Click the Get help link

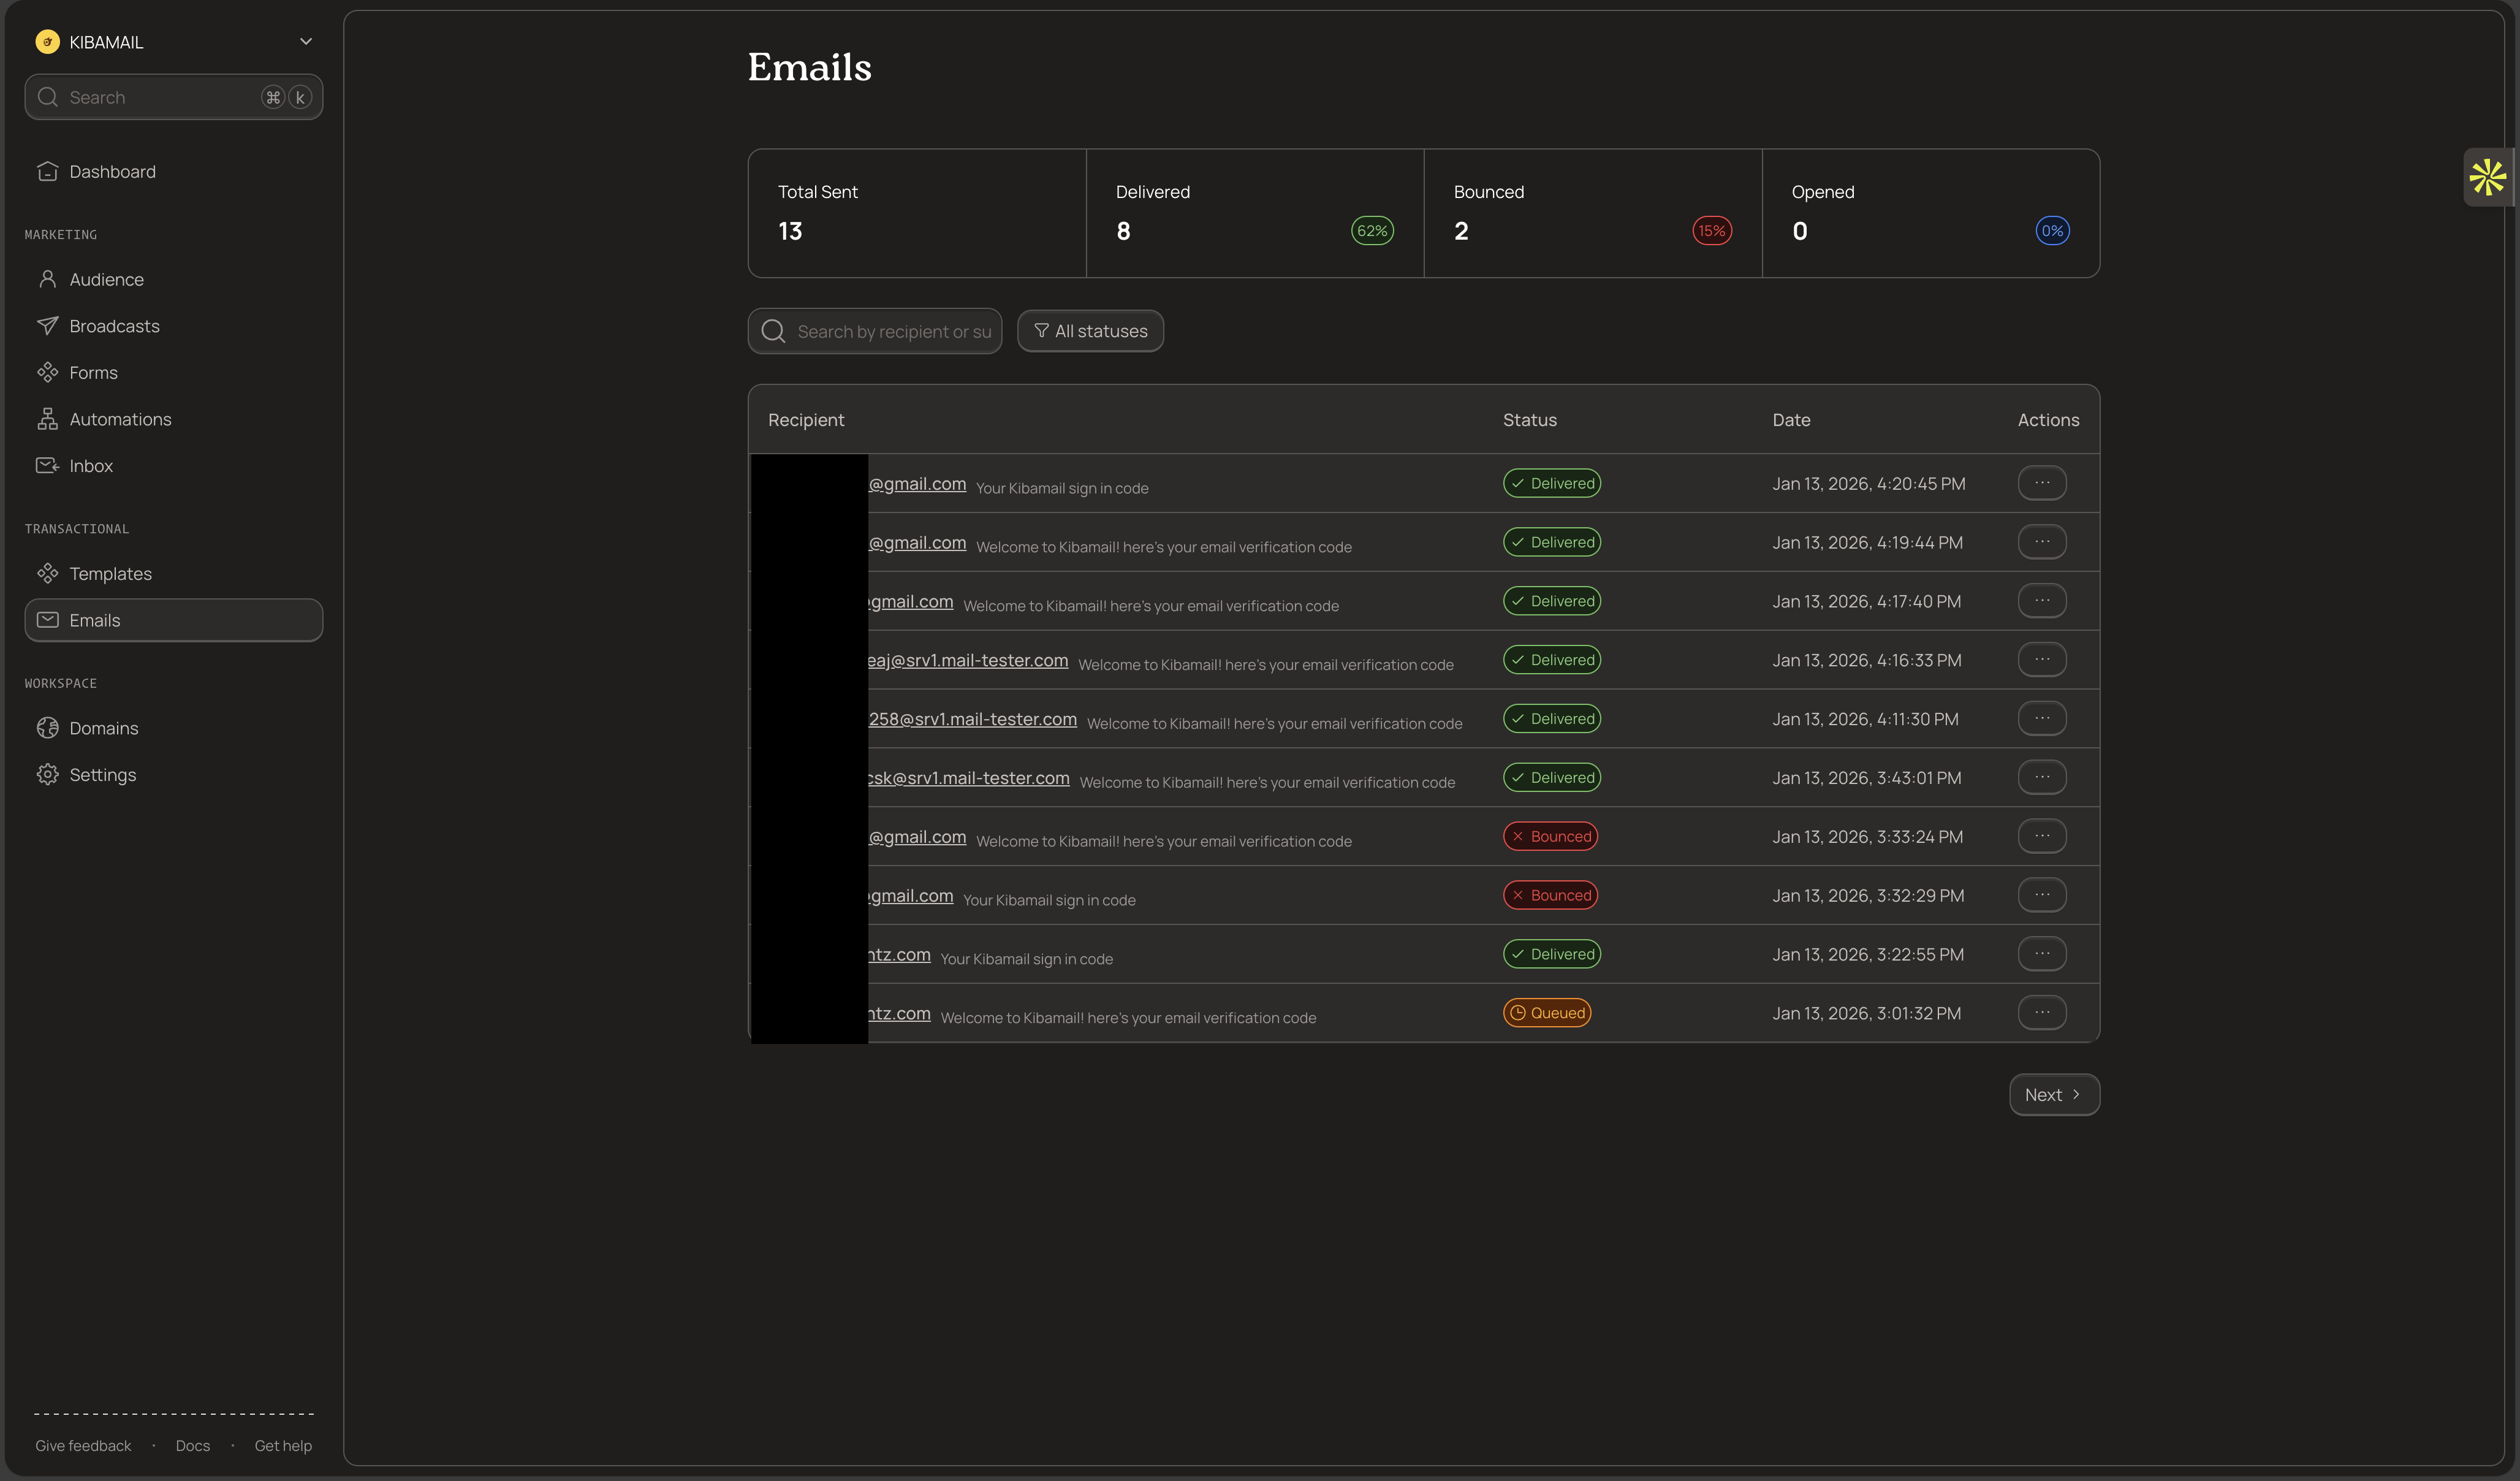coord(283,1445)
